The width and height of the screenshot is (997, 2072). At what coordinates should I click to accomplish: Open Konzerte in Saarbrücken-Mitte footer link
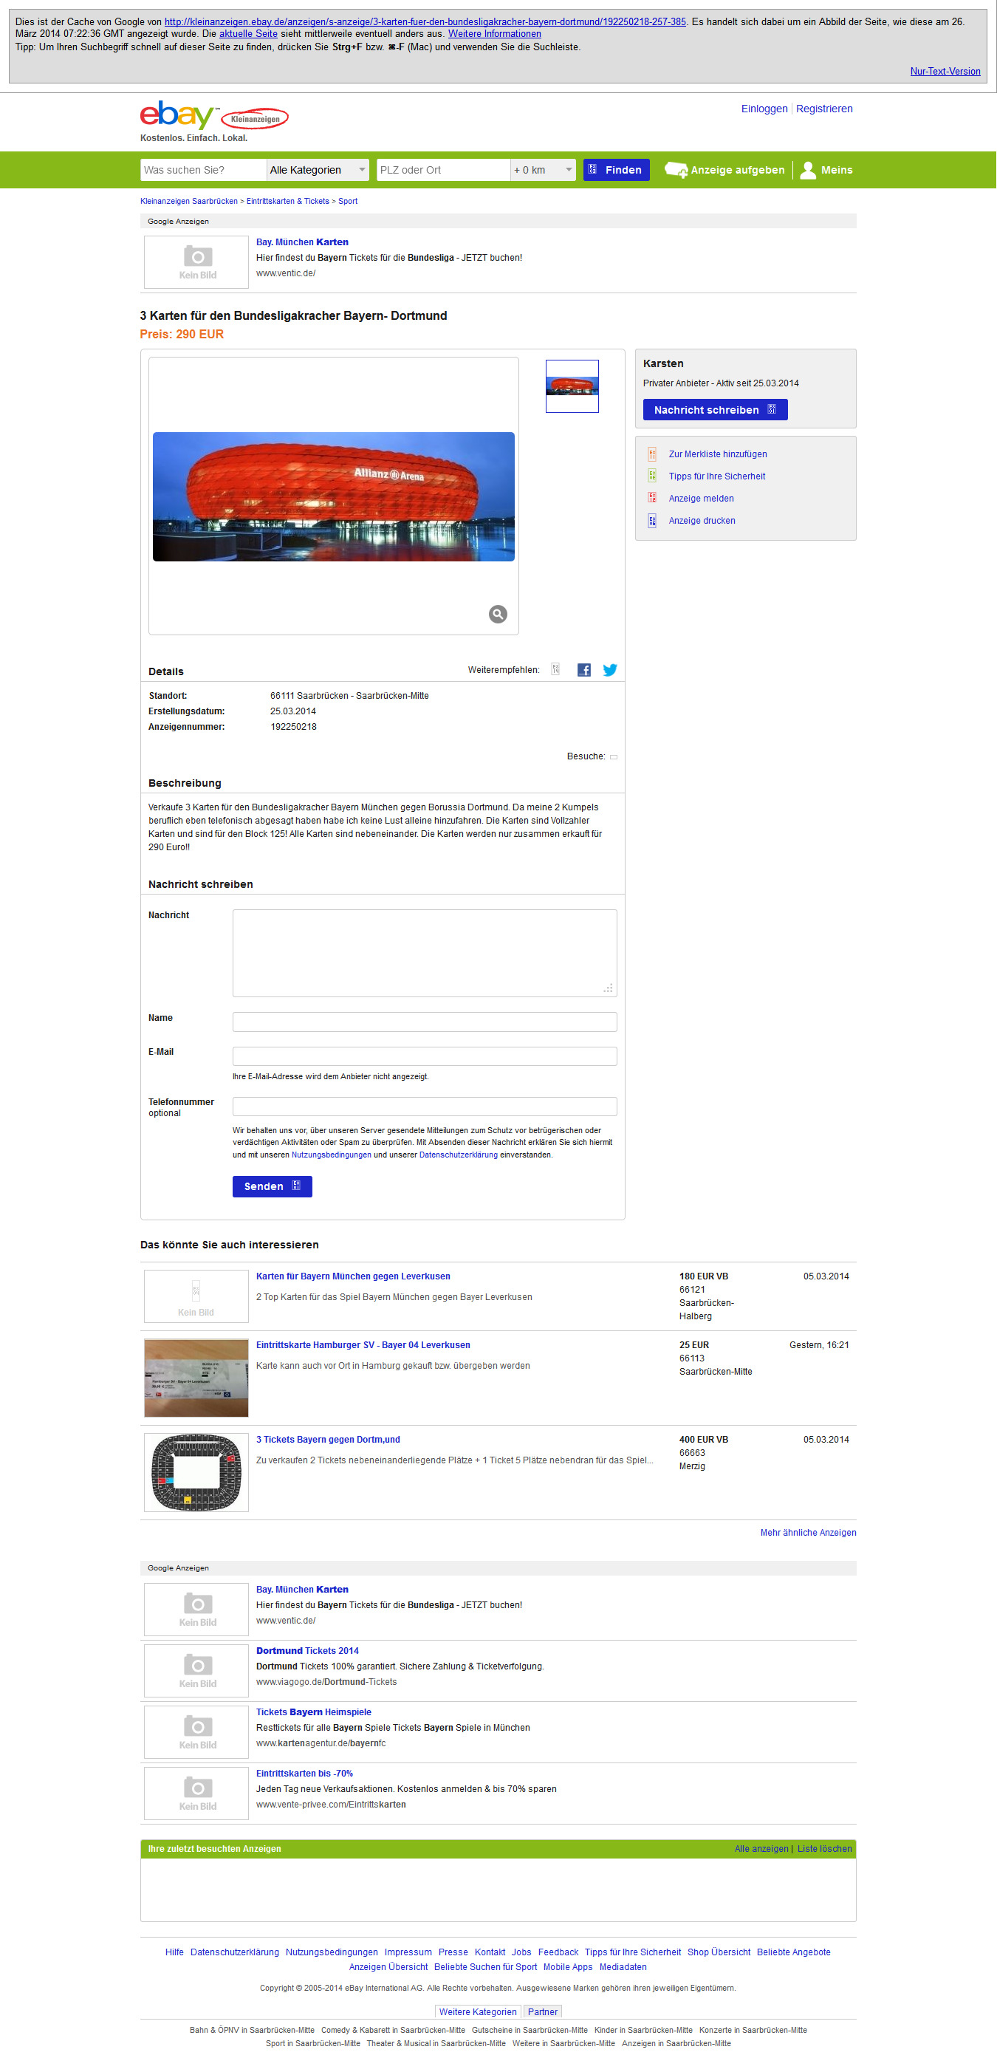pyautogui.click(x=753, y=2031)
